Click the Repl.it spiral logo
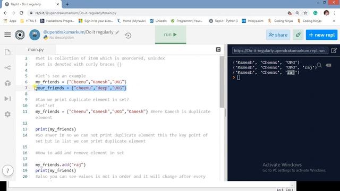 20,35
